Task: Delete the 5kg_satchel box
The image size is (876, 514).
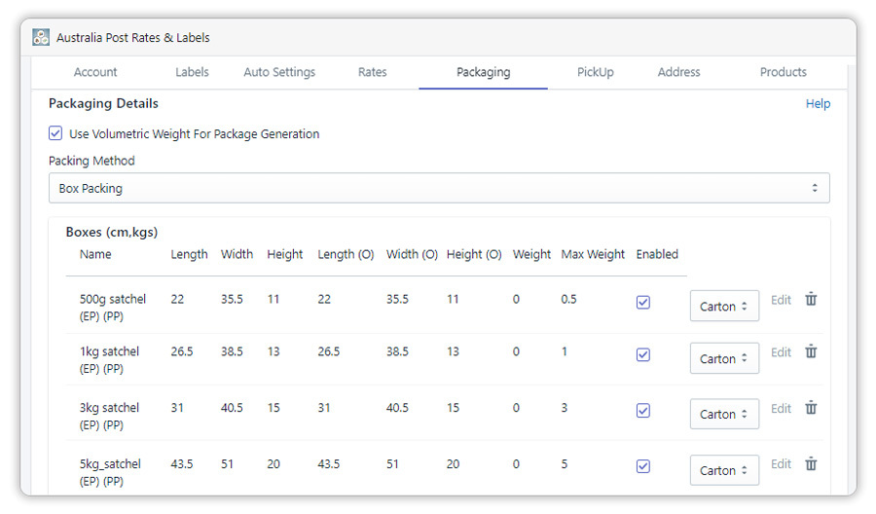Action: tap(811, 463)
